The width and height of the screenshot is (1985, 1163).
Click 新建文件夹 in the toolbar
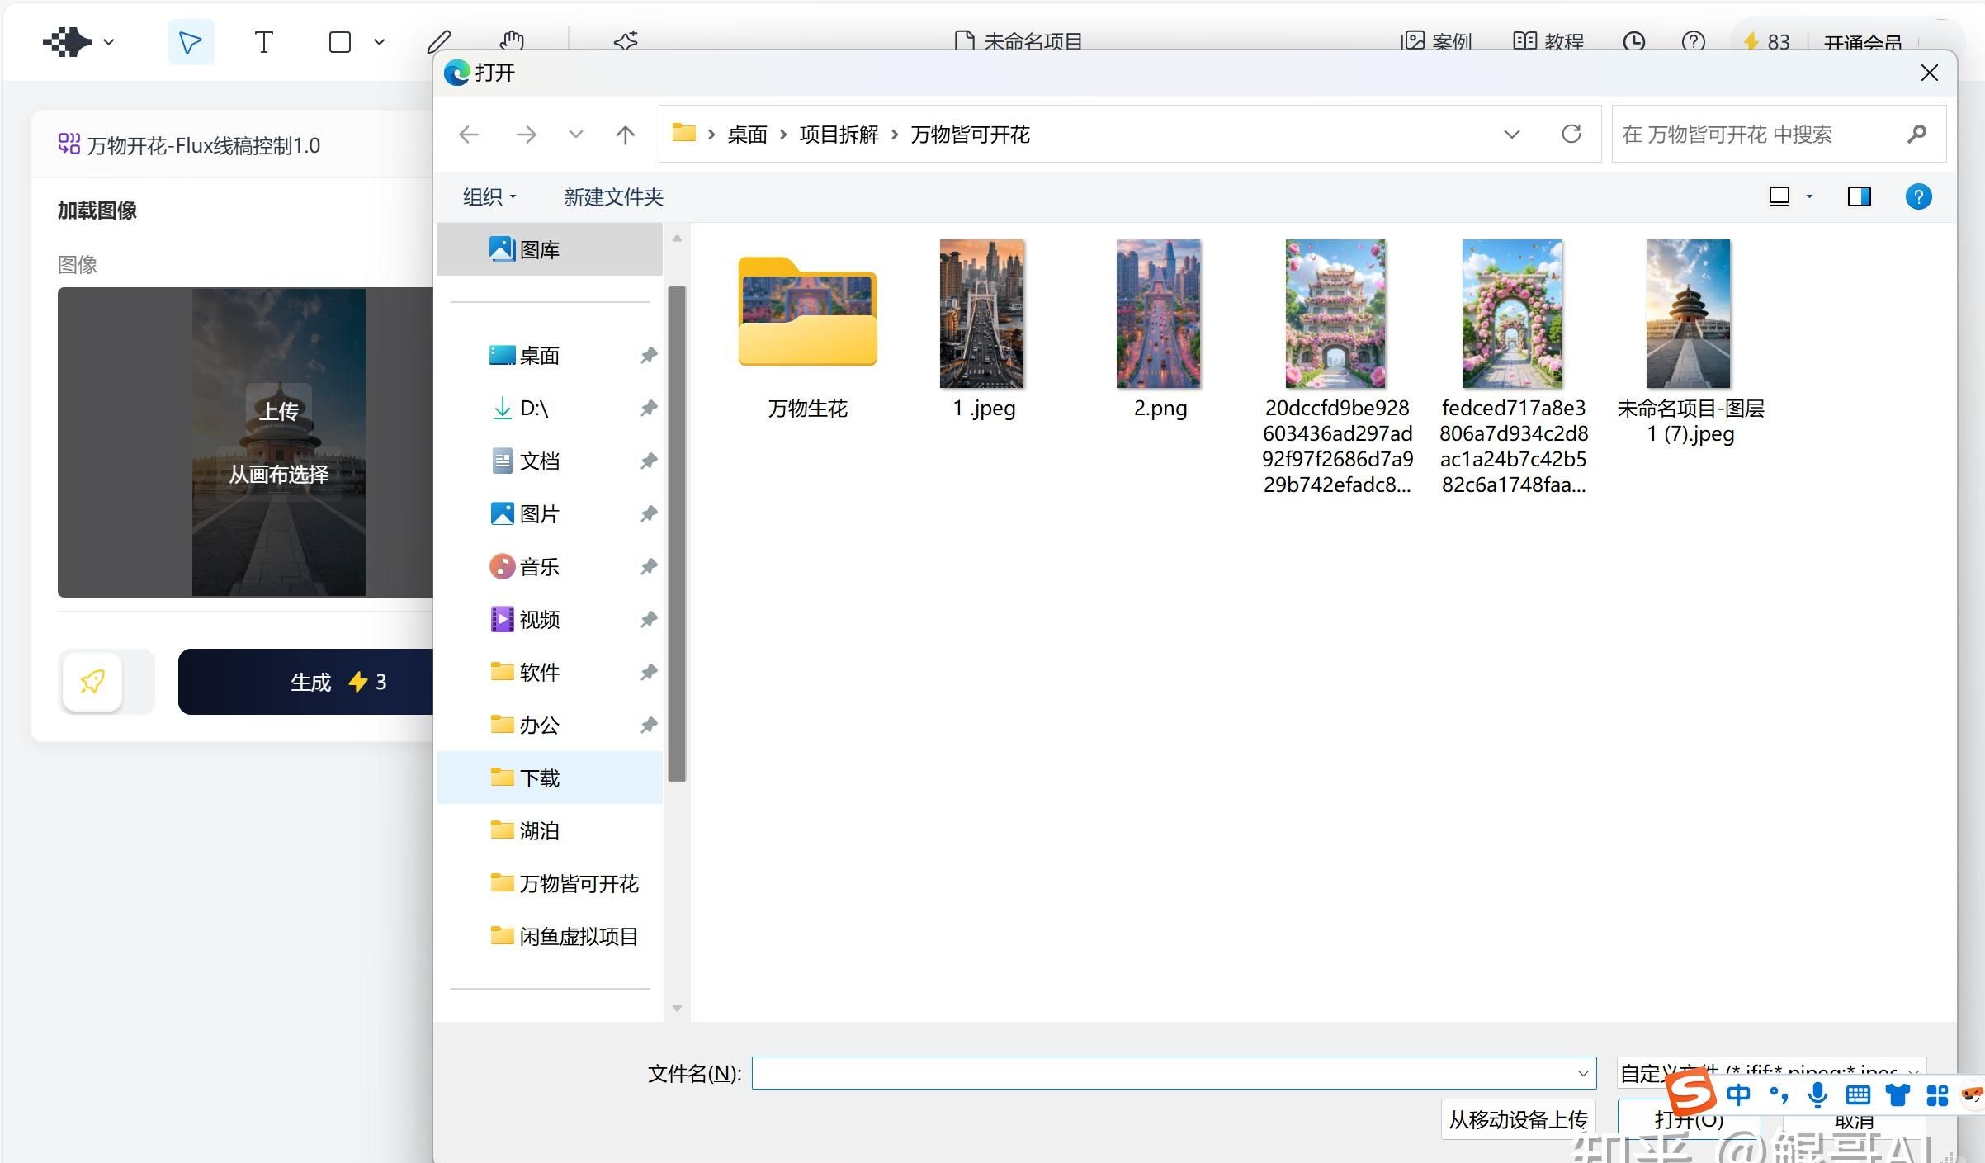point(613,196)
